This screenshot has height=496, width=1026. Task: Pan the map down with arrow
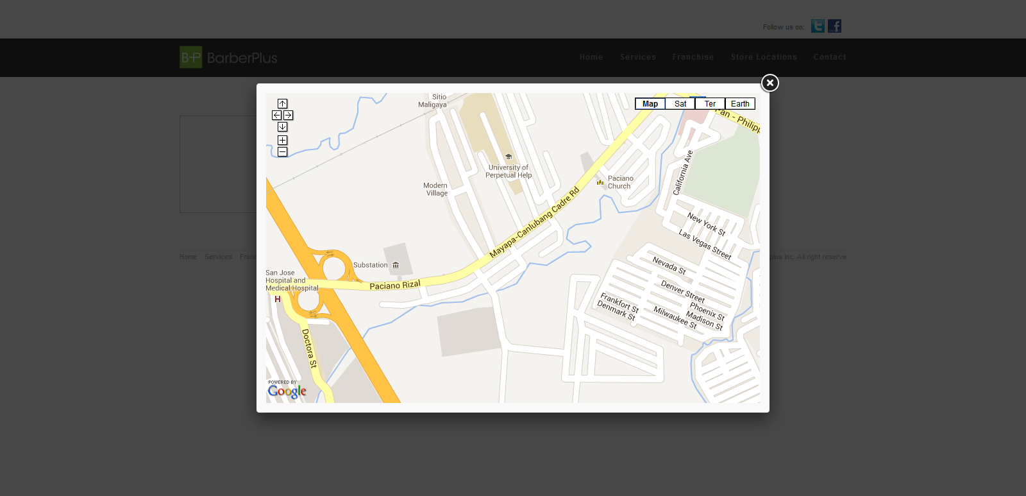pos(282,127)
